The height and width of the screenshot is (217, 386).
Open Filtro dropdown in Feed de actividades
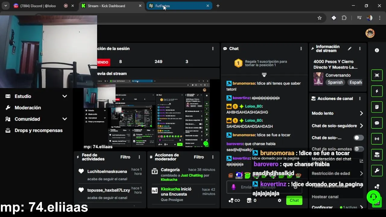[x=125, y=157]
